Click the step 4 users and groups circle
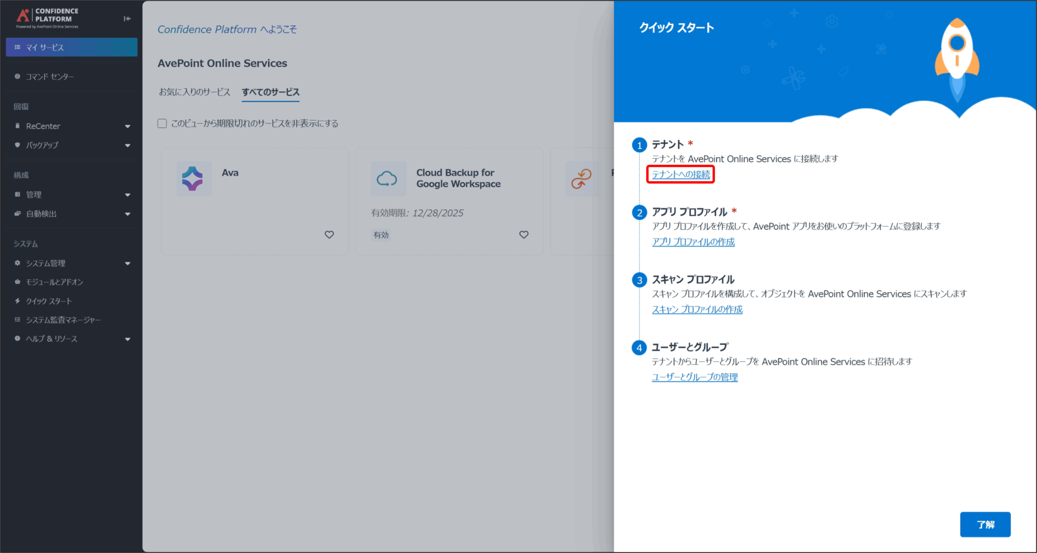The height and width of the screenshot is (553, 1037). point(640,348)
